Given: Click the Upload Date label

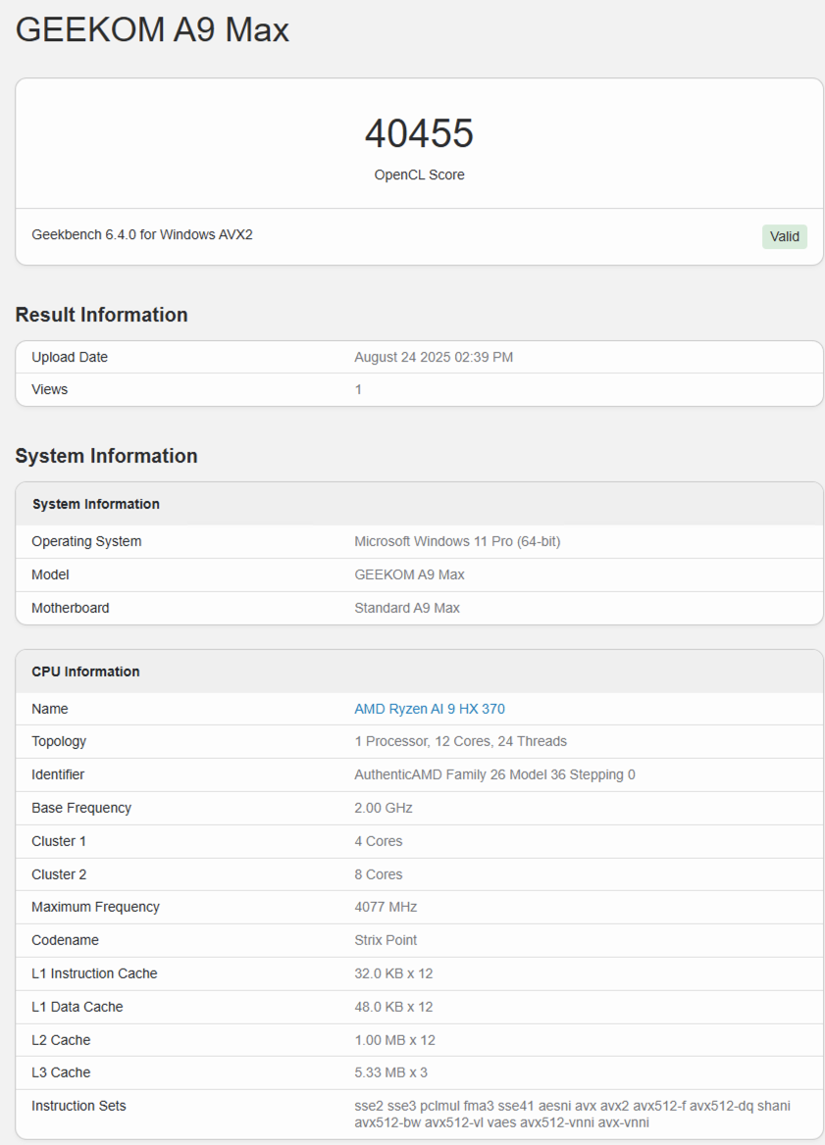Looking at the screenshot, I should pyautogui.click(x=70, y=357).
